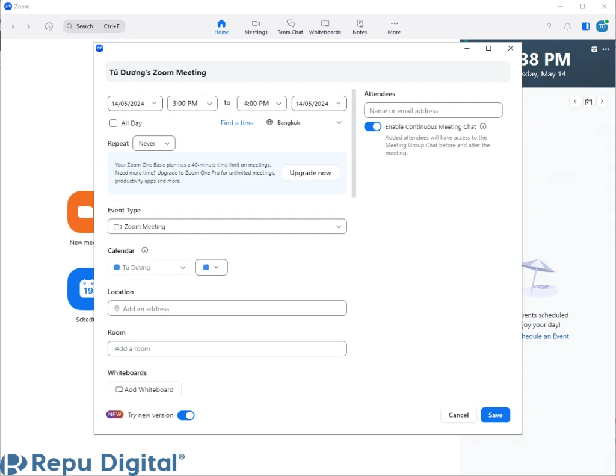This screenshot has width=616, height=476.
Task: Open the end date dropdown
Action: 319,104
